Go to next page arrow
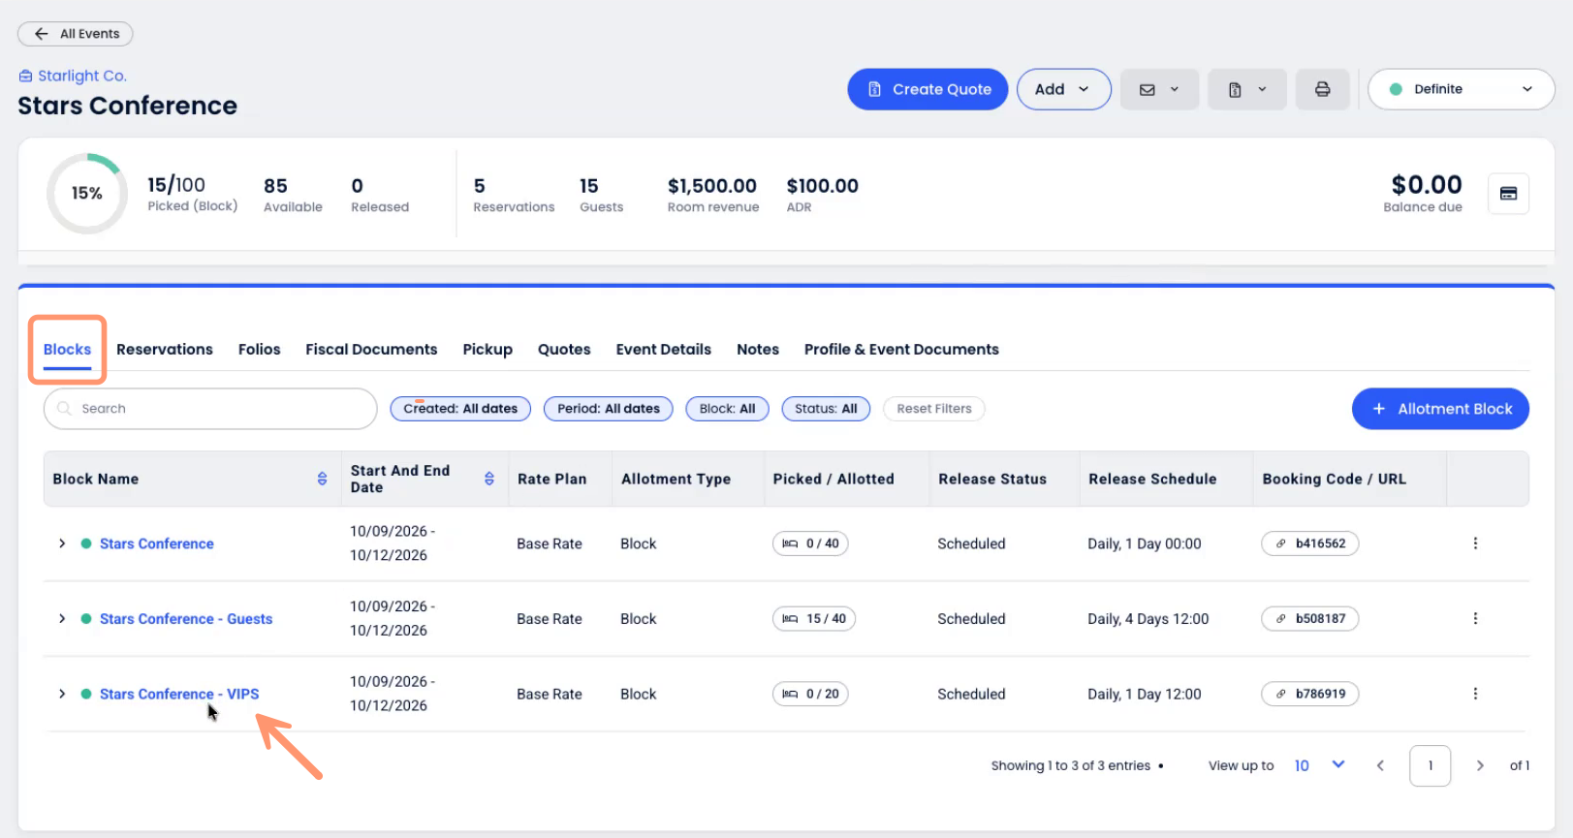The image size is (1573, 838). [1480, 765]
